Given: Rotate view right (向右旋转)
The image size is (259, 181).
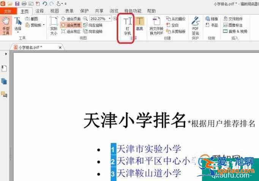Looking at the screenshot, I should 93,31.
